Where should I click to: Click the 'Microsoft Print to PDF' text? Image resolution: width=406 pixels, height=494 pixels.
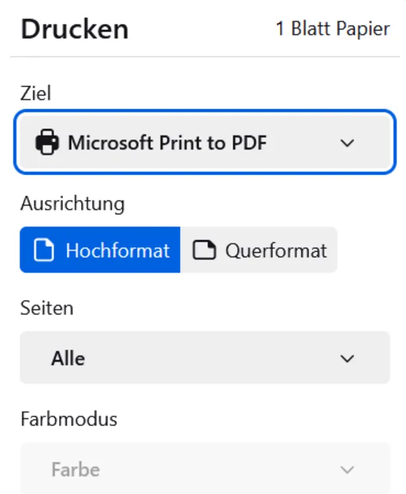coord(167,143)
